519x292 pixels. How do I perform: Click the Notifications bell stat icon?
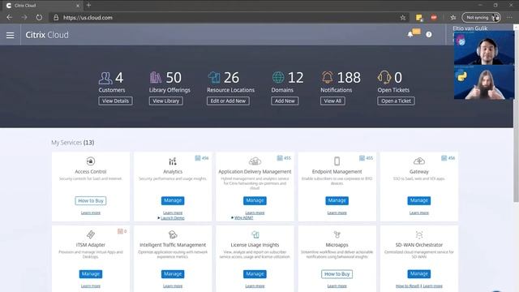point(327,78)
